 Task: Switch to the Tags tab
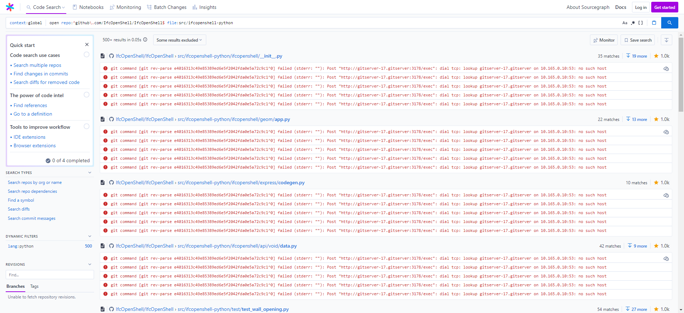pos(34,286)
